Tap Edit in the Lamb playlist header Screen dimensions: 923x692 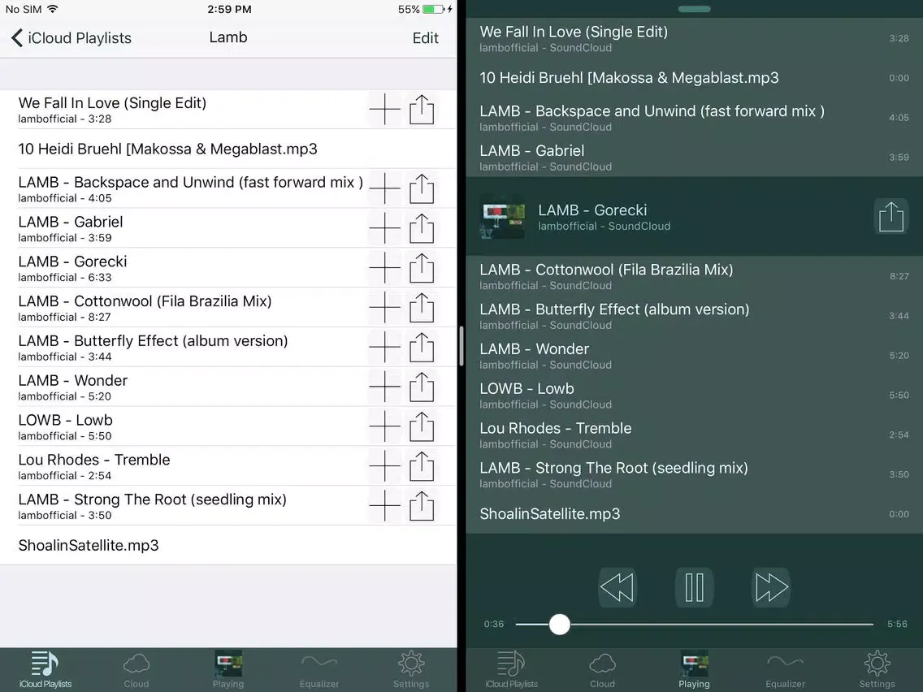[x=425, y=38]
